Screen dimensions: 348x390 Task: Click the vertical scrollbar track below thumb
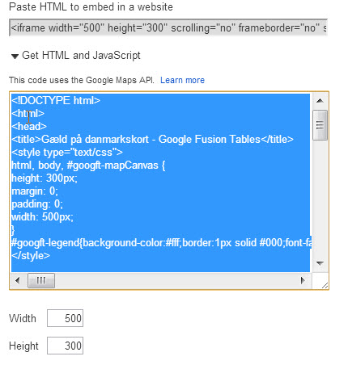(320, 198)
